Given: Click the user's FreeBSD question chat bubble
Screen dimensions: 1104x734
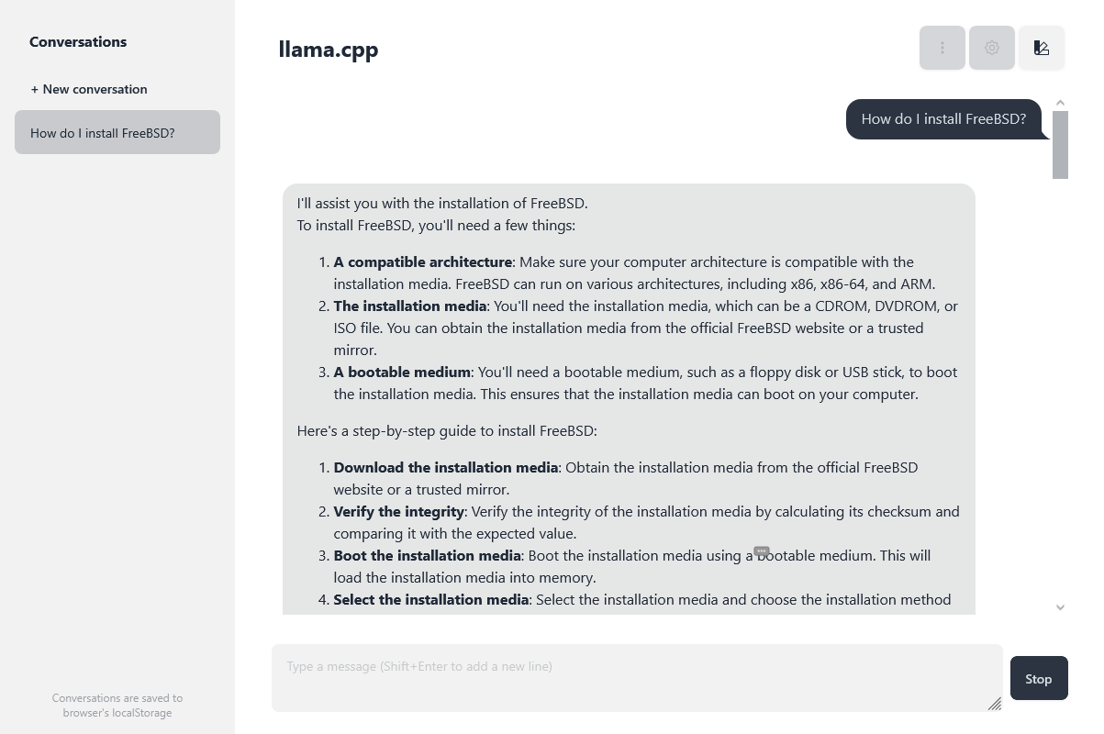Looking at the screenshot, I should pyautogui.click(x=943, y=119).
